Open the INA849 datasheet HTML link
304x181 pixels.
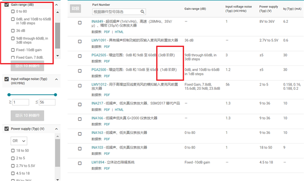tap(119, 32)
